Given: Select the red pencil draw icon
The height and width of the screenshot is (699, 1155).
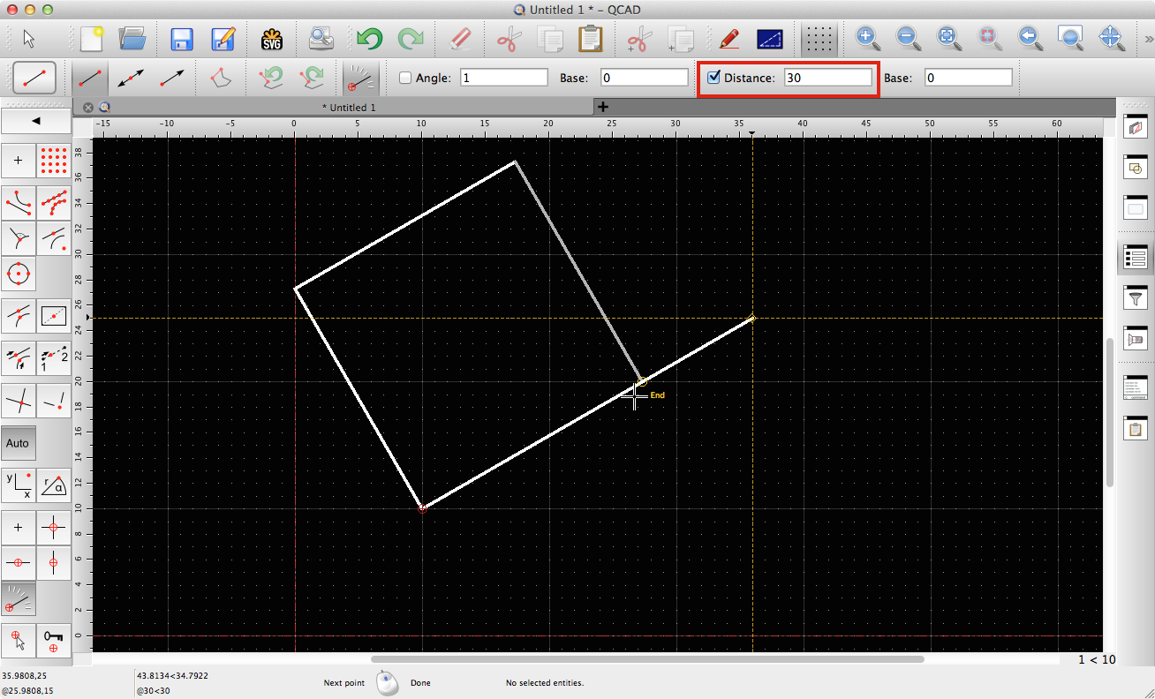Looking at the screenshot, I should (x=728, y=39).
